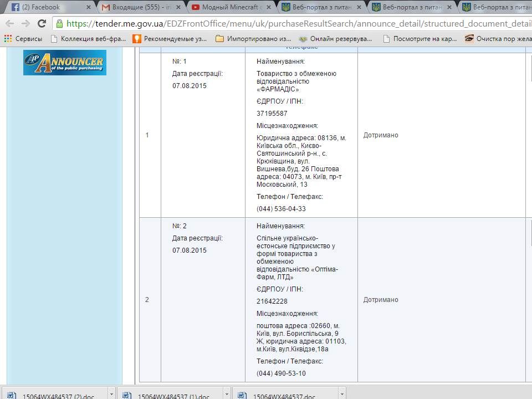Screen dimensions: 532x399
Task: Open downloaded file 15064WX484537 (2).doc
Action: pyautogui.click(x=55, y=396)
